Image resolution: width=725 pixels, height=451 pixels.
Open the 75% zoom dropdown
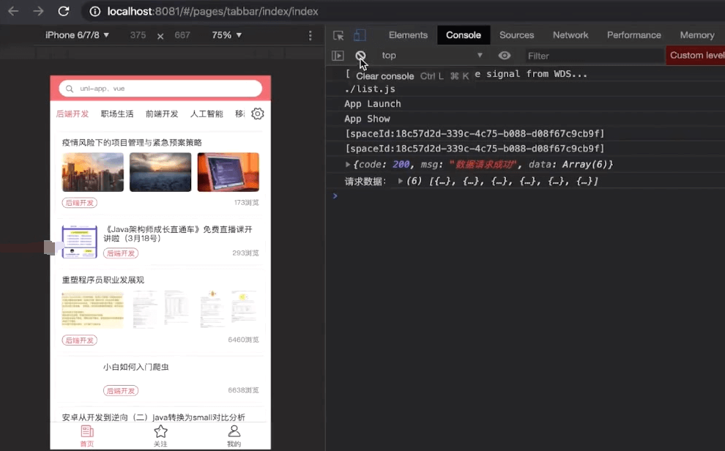pyautogui.click(x=226, y=35)
